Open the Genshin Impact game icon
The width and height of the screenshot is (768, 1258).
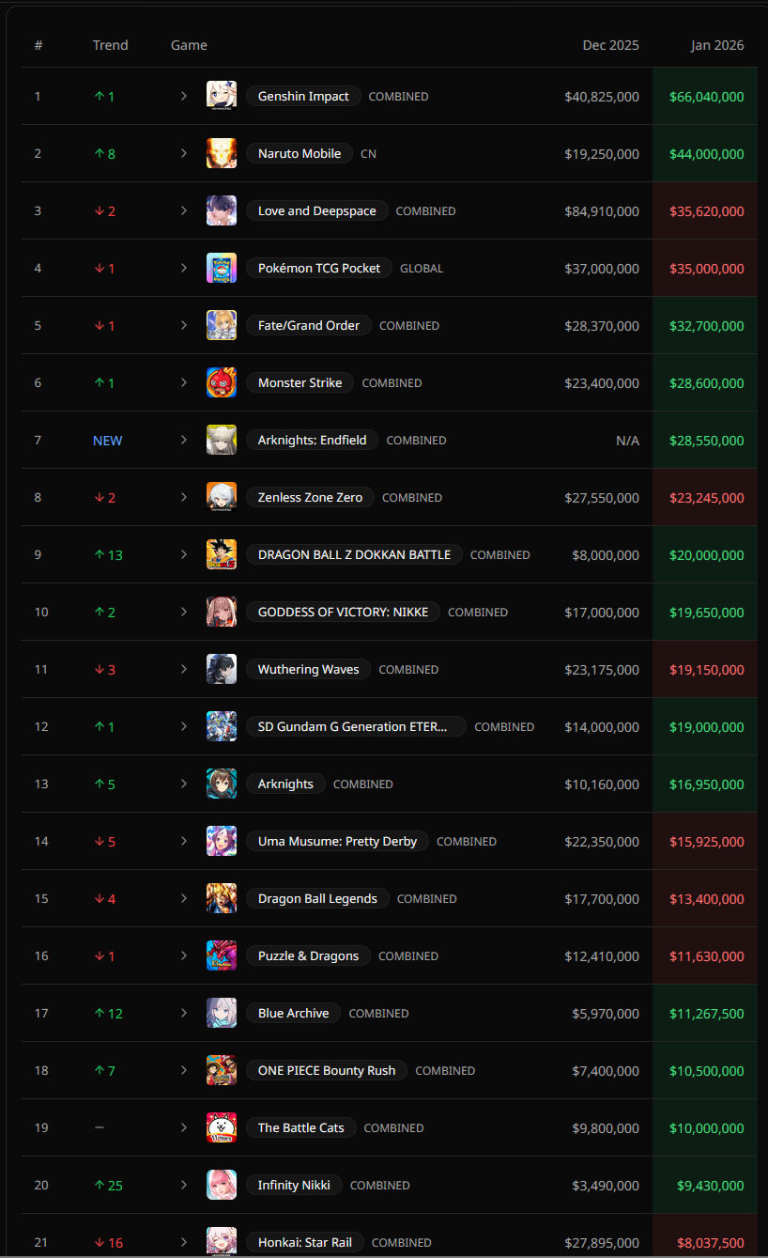point(222,96)
